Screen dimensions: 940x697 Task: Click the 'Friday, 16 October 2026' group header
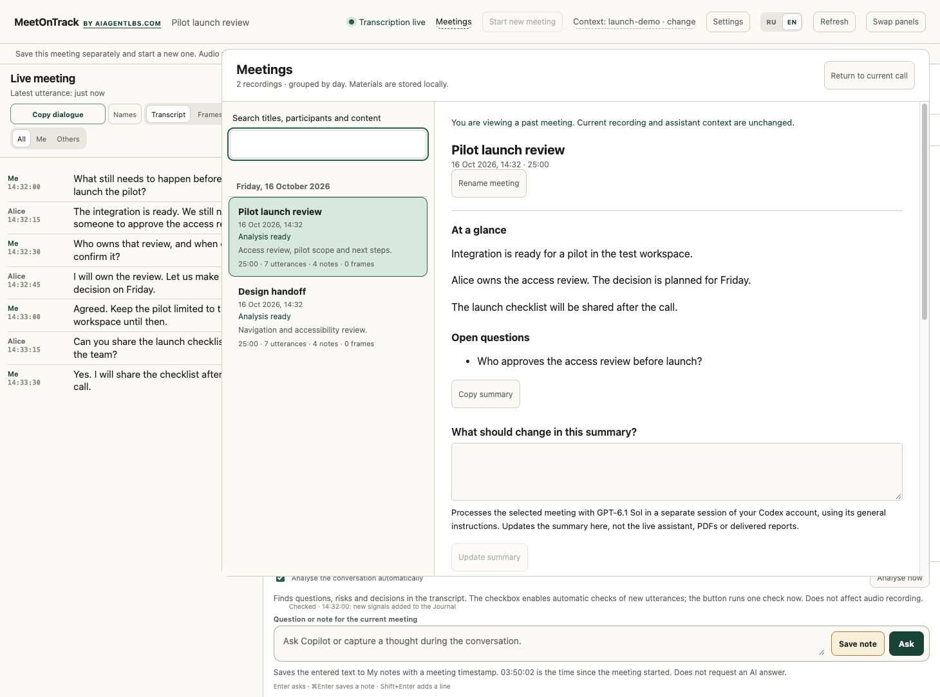point(283,187)
